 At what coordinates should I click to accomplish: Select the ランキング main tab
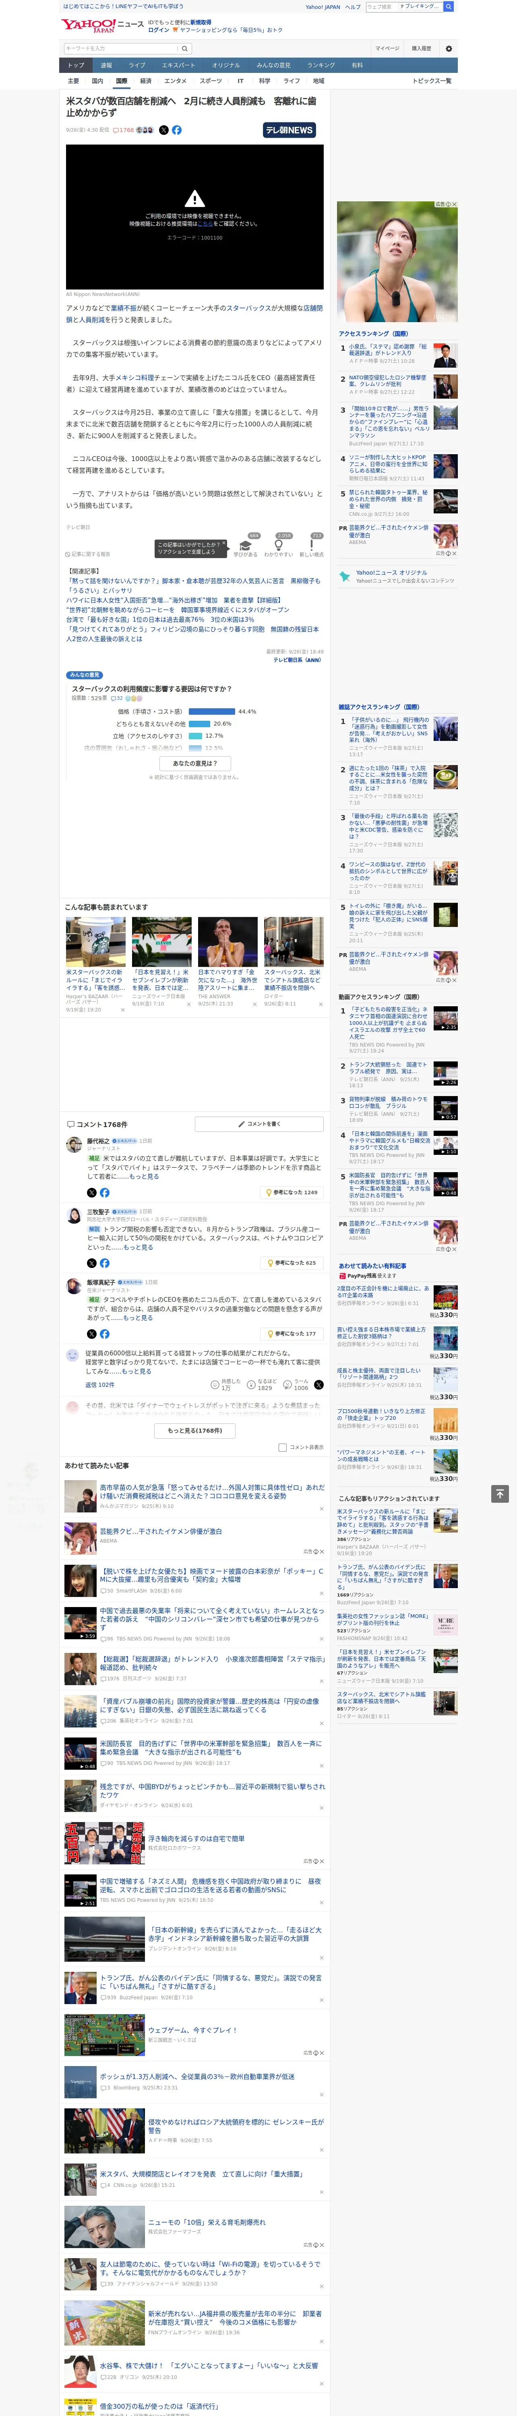(x=321, y=65)
